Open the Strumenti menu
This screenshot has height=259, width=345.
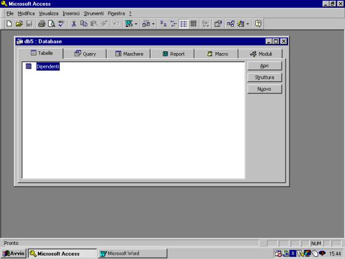pos(94,14)
